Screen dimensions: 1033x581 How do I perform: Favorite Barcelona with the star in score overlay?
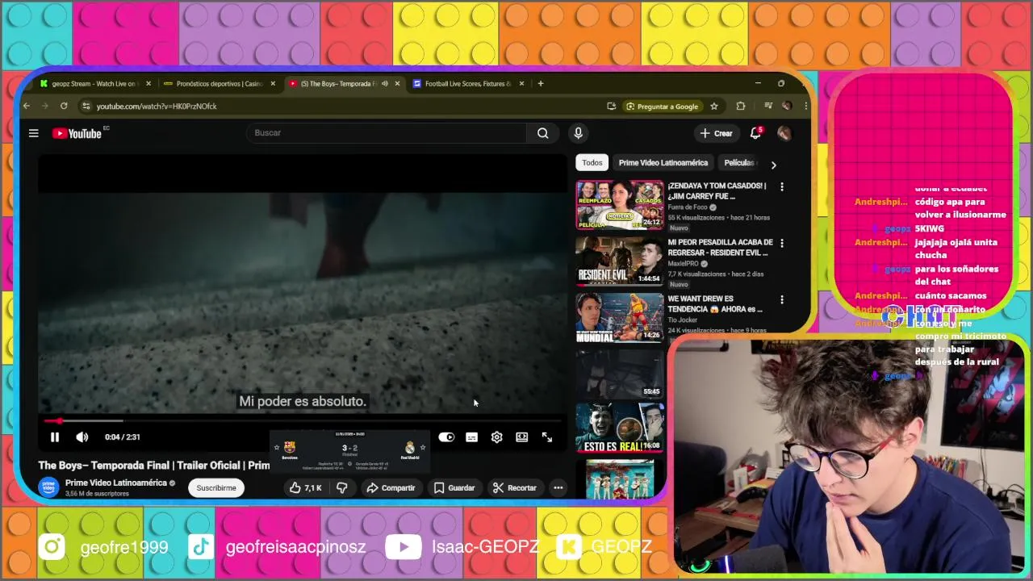[277, 448]
